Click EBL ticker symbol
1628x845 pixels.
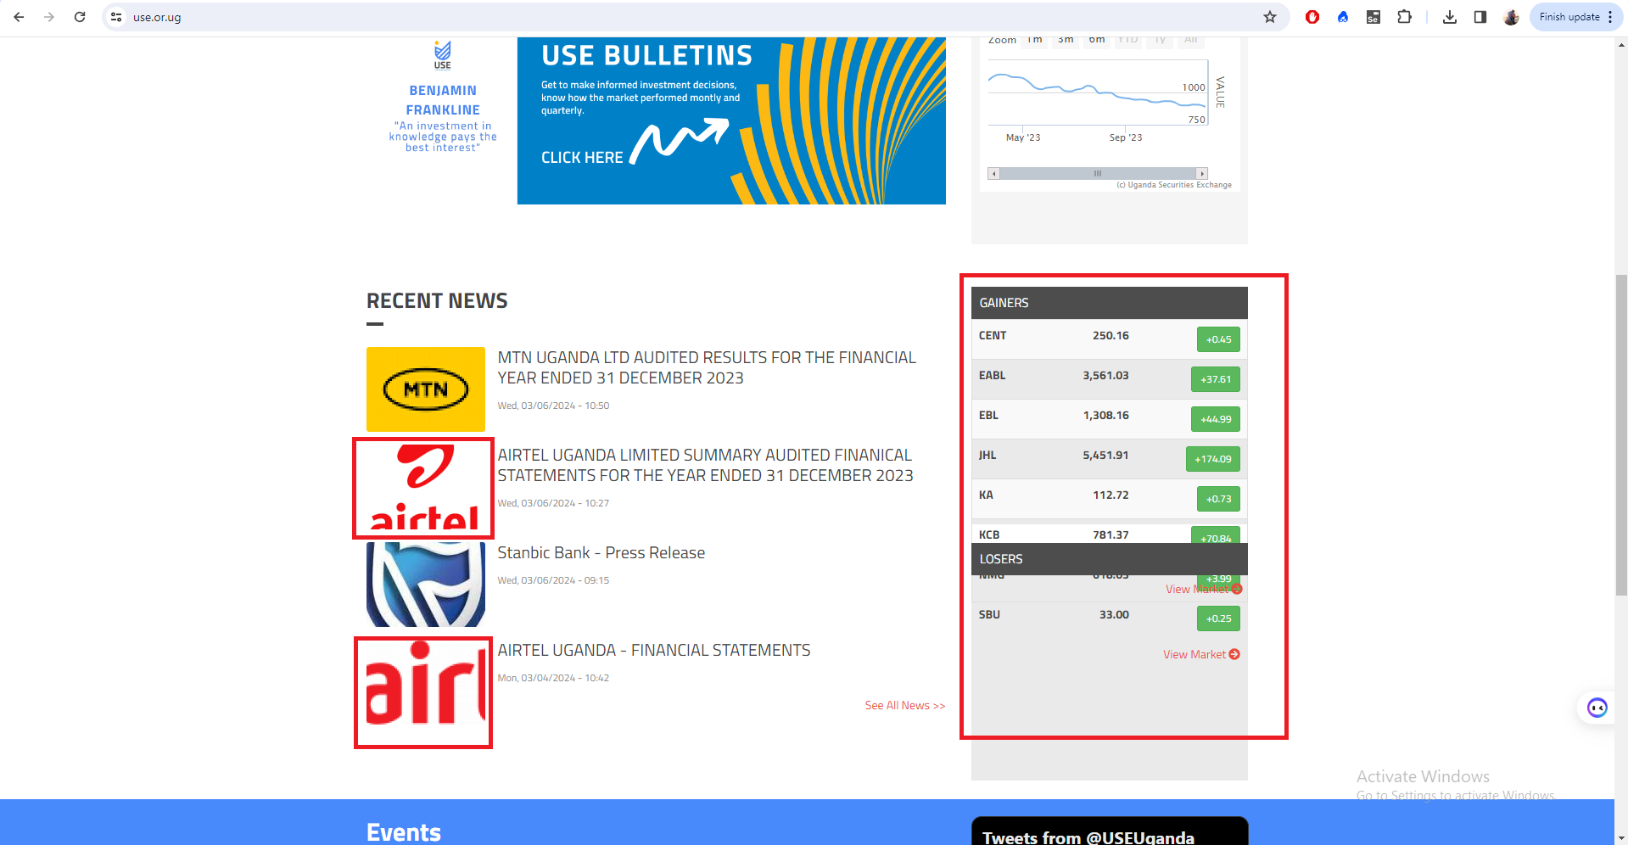point(988,416)
